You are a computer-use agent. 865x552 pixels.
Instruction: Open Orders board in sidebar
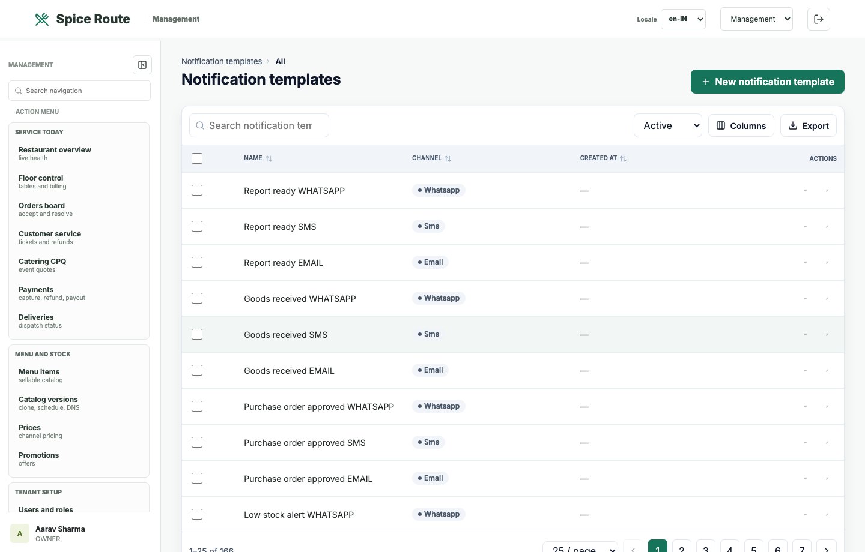tap(79, 209)
